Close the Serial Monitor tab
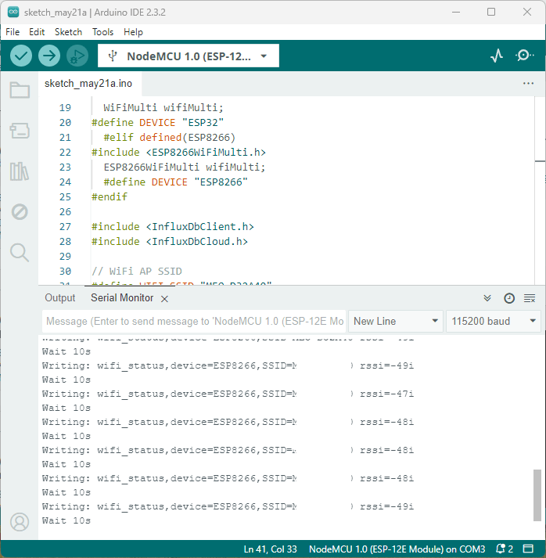This screenshot has height=558, width=546. click(x=164, y=299)
